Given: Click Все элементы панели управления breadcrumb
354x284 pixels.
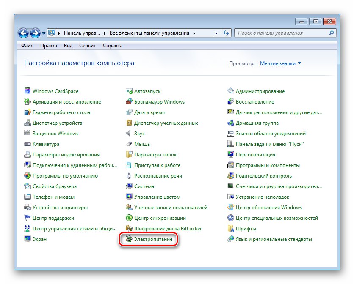Looking at the screenshot, I should [x=149, y=33].
